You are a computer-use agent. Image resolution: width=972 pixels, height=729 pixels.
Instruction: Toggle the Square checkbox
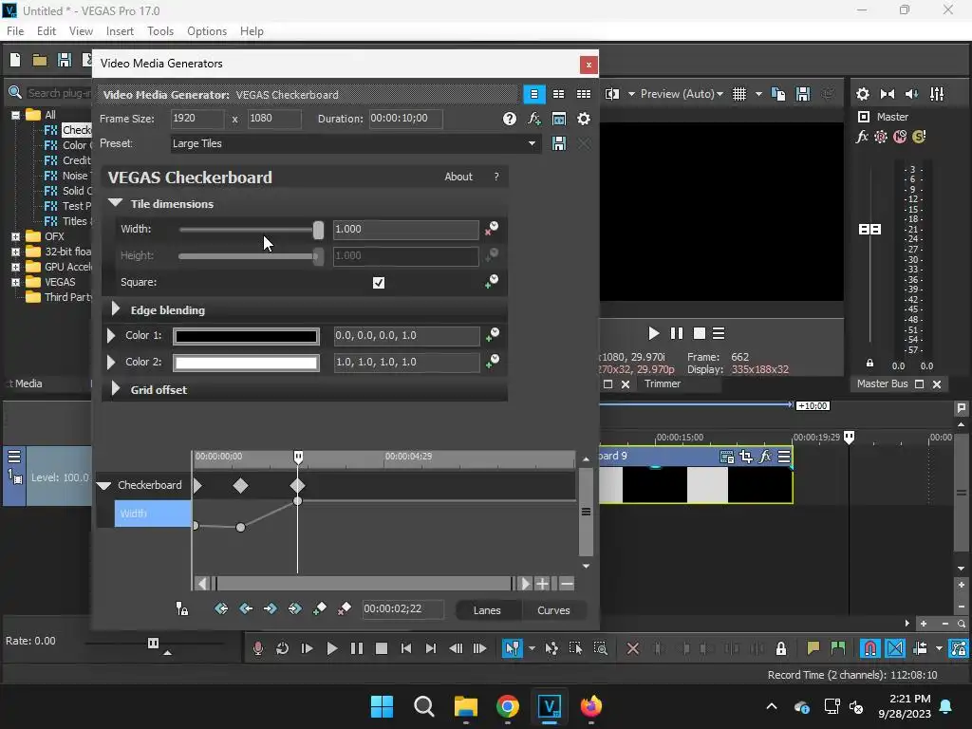coord(379,283)
